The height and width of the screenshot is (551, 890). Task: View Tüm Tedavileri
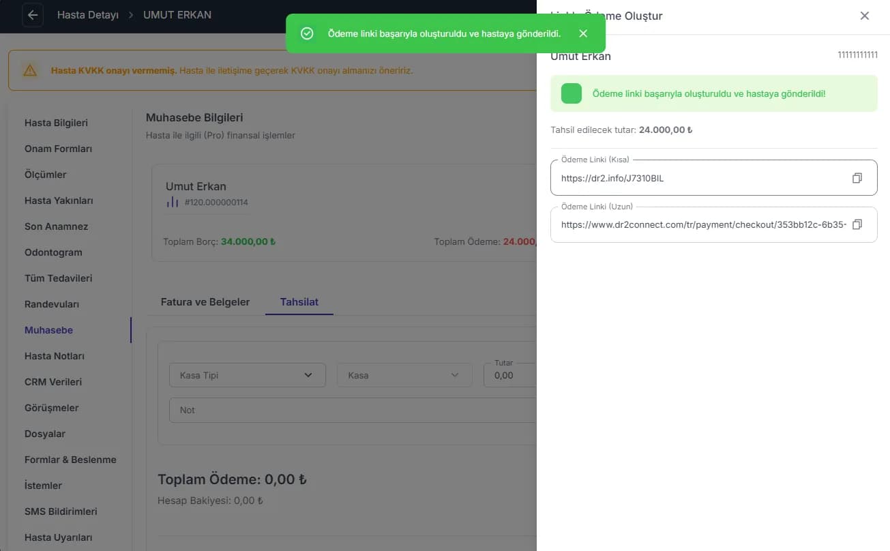click(x=59, y=278)
